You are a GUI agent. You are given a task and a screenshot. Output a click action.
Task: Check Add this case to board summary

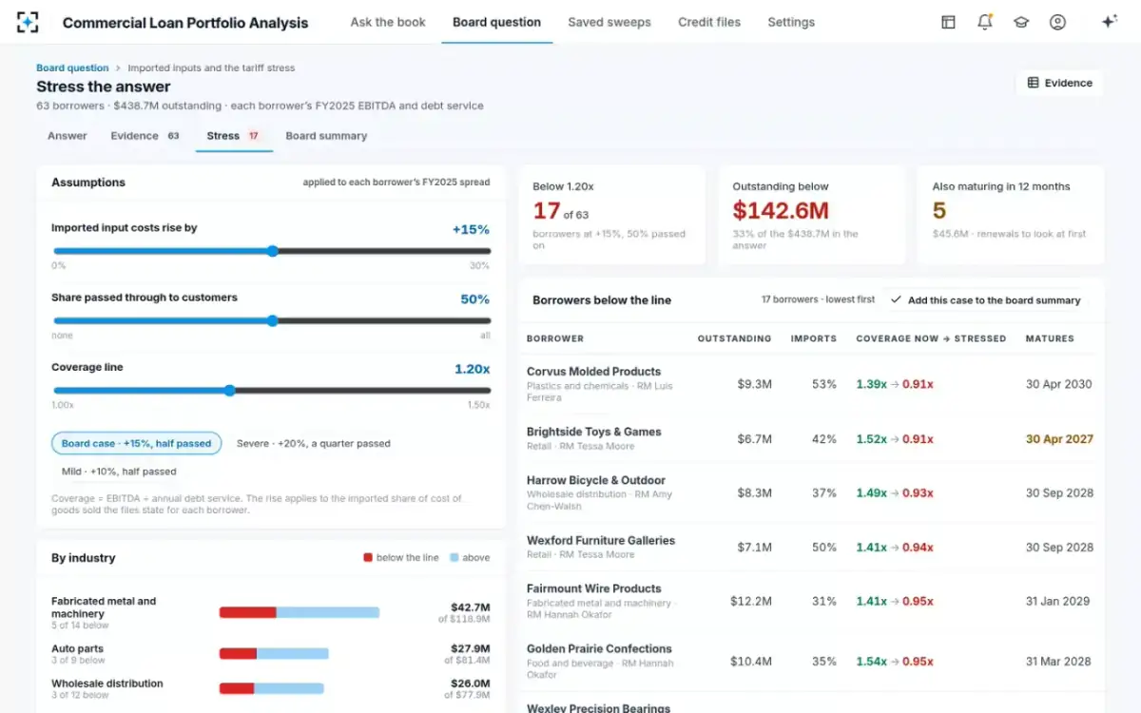(x=985, y=299)
